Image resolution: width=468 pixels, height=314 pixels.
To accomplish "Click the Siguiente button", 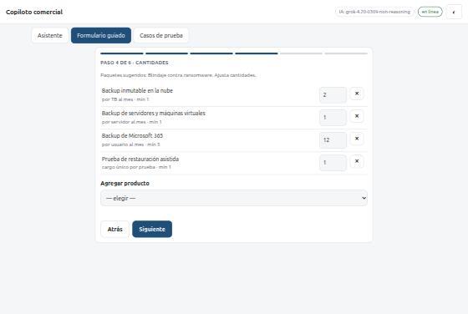I will tap(152, 229).
